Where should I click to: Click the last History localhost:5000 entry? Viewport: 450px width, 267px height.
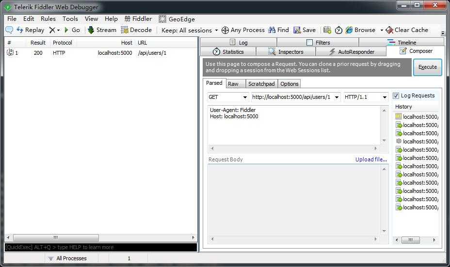click(417, 207)
